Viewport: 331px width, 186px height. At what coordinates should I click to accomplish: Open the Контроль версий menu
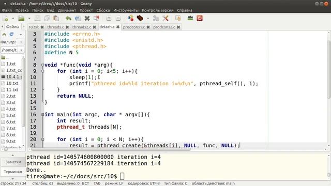[158, 10]
